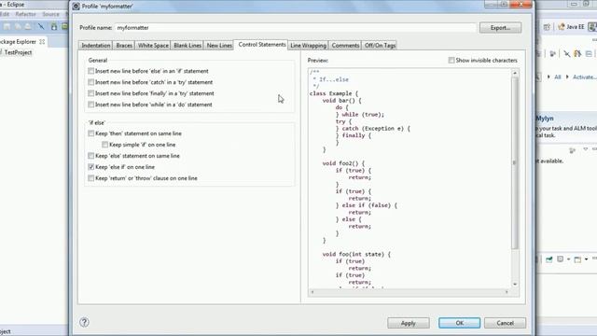Enable new line before 'catch' in 'try'

(90, 82)
